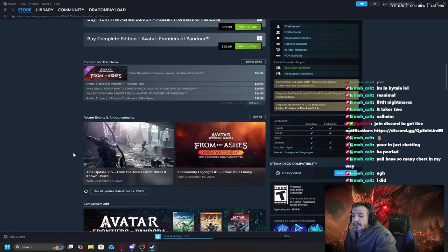Open the notification bell
Image resolution: width=448 pixels, height=252 pixels.
tap(374, 4)
